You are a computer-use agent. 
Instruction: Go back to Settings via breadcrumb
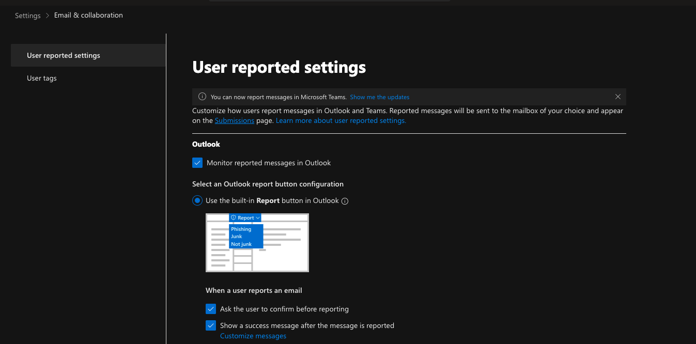pyautogui.click(x=27, y=15)
